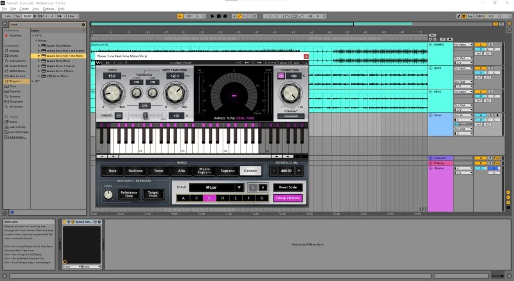Enable the Loop switch in the control bar
This screenshot has width=514, height=281.
(x=294, y=16)
